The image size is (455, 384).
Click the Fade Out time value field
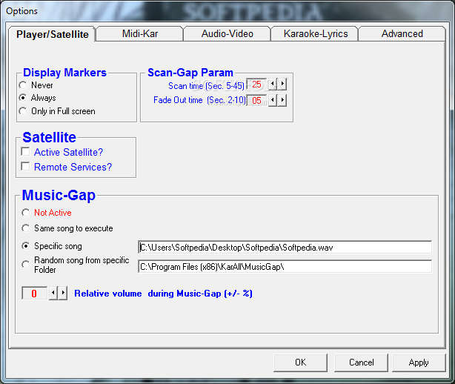pos(257,100)
